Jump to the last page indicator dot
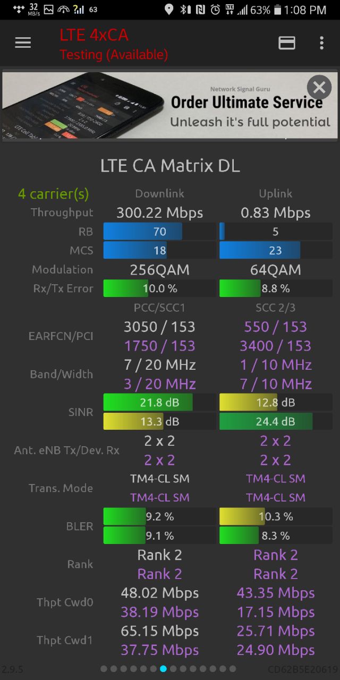The image size is (340, 680). click(x=233, y=669)
